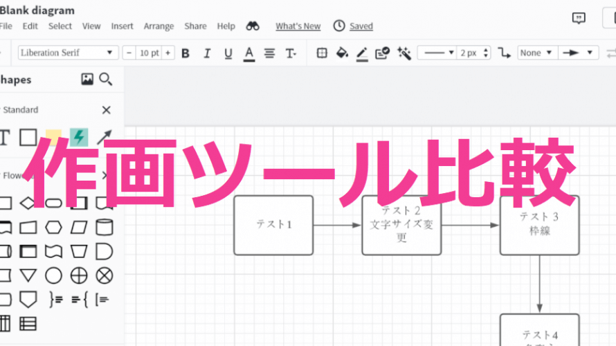616x346 pixels.
Task: Open the fill color bucket
Action: click(x=342, y=53)
